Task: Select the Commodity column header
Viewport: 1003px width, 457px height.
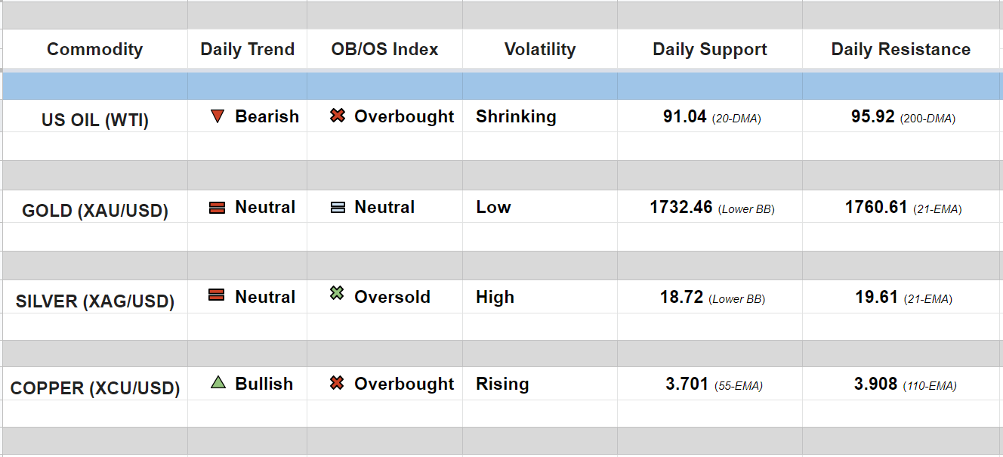Action: (x=94, y=50)
